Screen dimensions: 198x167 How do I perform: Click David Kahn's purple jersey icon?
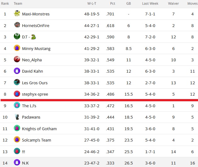[17, 71]
